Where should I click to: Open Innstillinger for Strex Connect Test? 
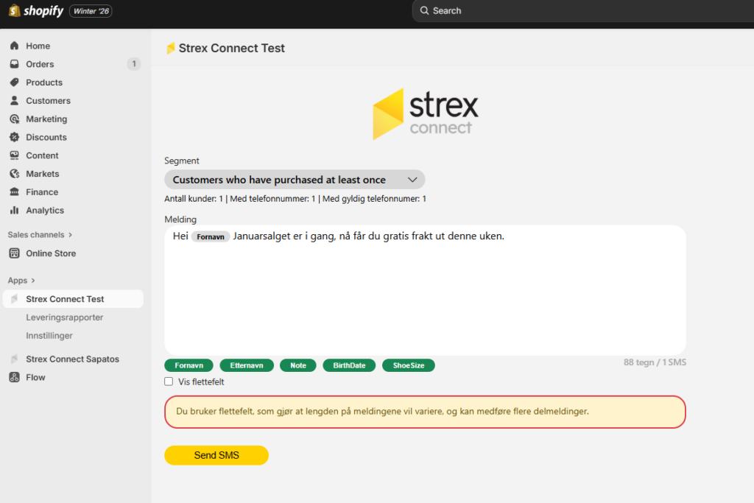50,335
